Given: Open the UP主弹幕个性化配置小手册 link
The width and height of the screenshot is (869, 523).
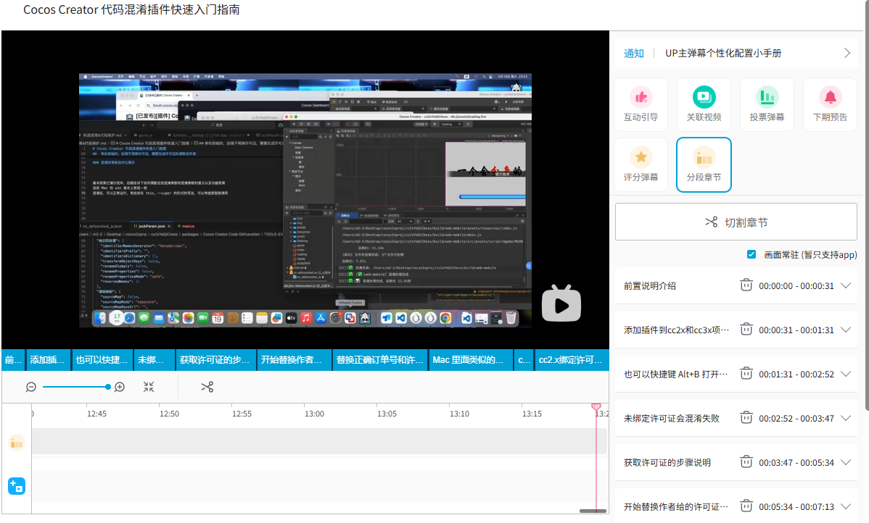Looking at the screenshot, I should pyautogui.click(x=723, y=53).
